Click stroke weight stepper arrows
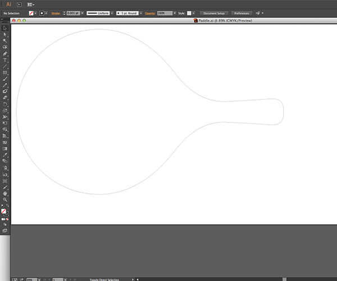This screenshot has width=337, height=281. click(x=64, y=13)
